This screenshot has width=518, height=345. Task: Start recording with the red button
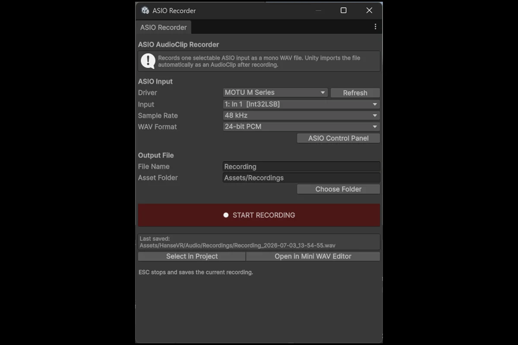click(259, 215)
